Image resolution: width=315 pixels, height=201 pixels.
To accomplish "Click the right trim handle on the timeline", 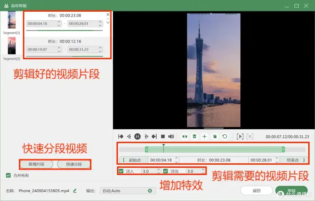I will coord(283,149).
